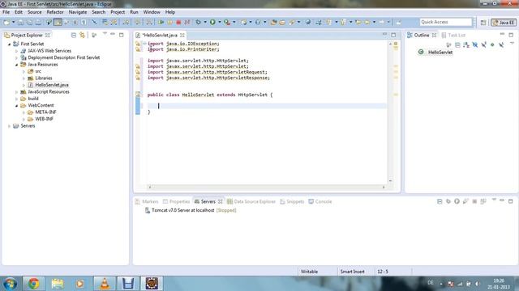This screenshot has width=519, height=291.
Task: Open Google Chrome from the taskbar
Action: (x=33, y=284)
